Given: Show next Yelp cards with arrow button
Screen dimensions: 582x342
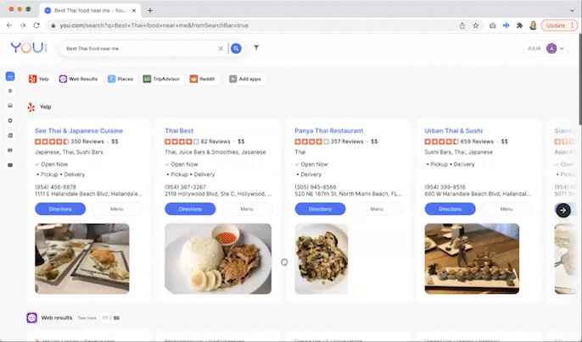Looking at the screenshot, I should [563, 210].
